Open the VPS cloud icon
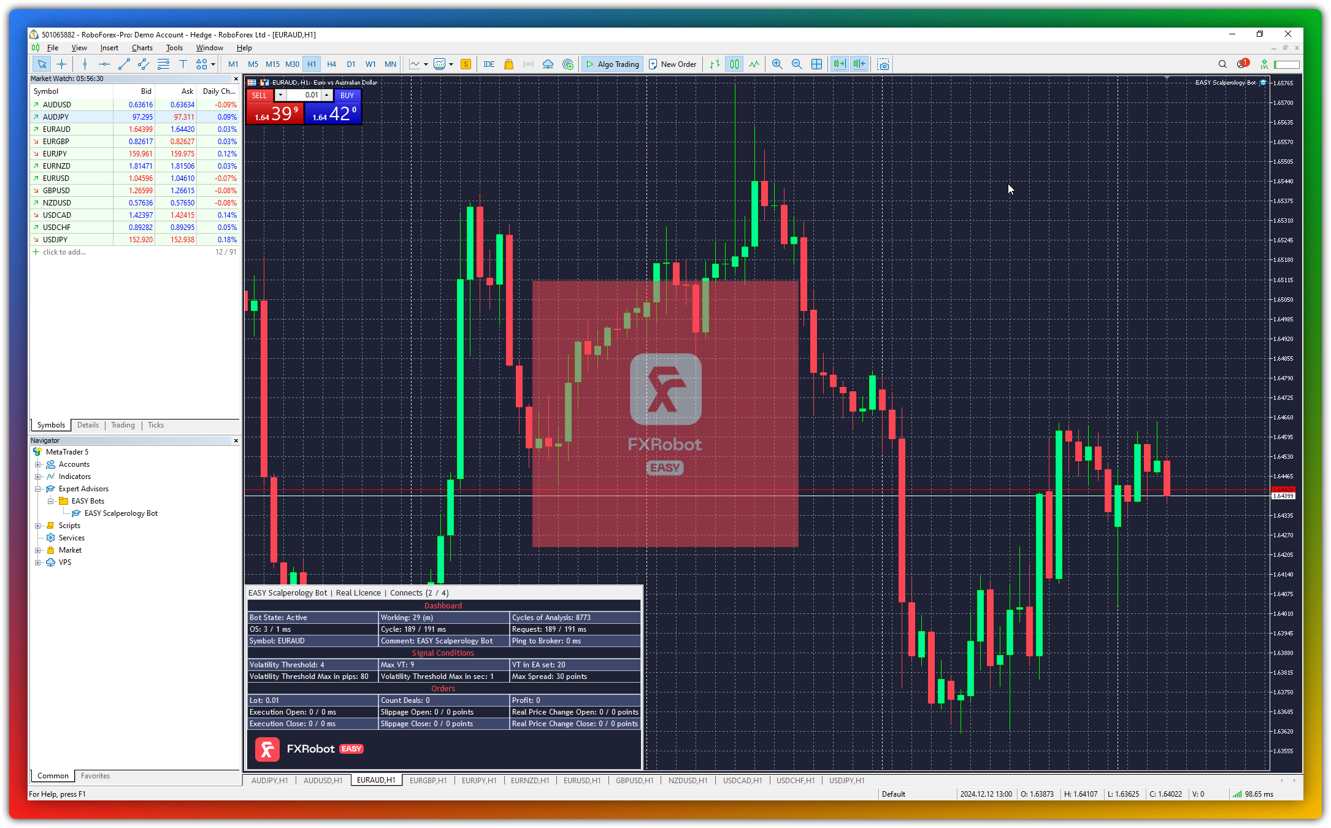The image size is (1331, 828). click(x=548, y=64)
